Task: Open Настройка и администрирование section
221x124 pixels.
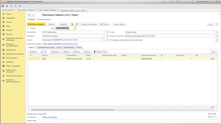Action: [13, 81]
